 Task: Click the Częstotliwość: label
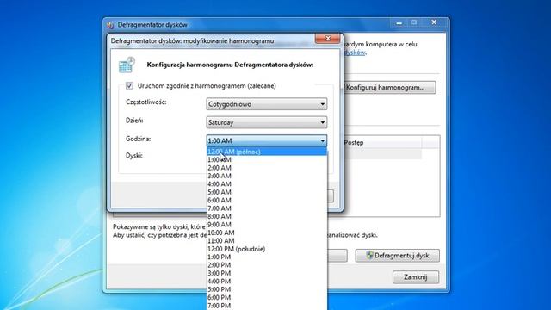145,102
